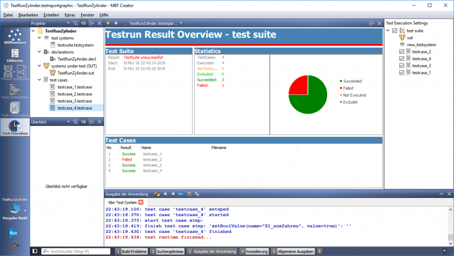Click the link icon in Projekte panel

point(83,23)
